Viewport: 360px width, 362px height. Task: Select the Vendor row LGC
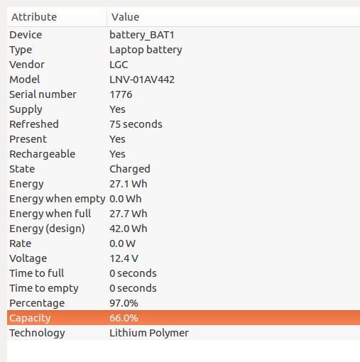tap(183, 65)
